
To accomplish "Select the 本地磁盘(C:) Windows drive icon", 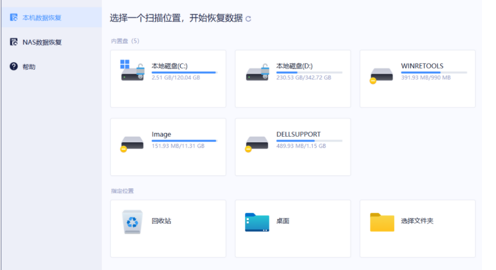I will click(132, 71).
